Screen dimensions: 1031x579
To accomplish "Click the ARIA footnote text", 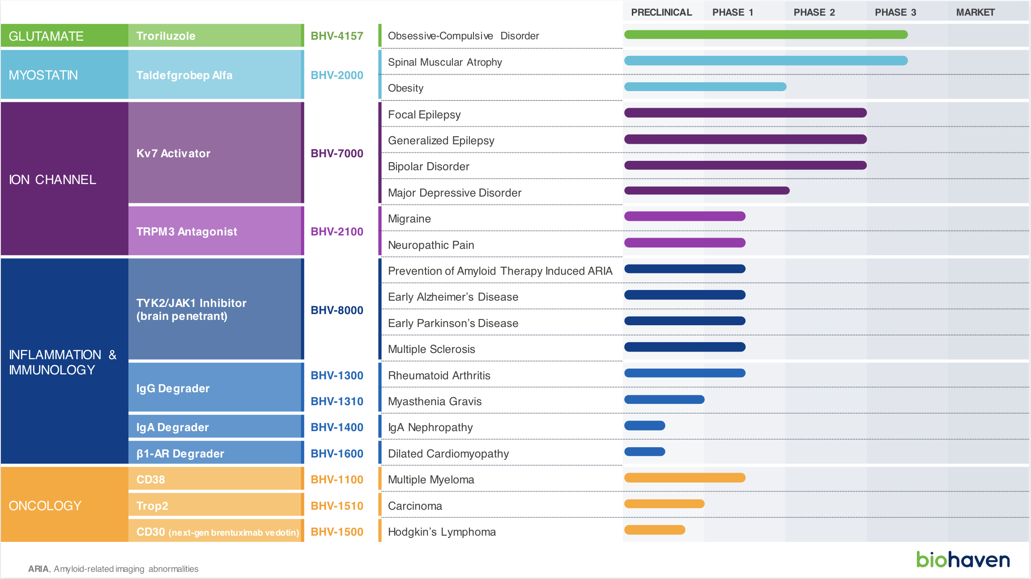I will click(x=113, y=569).
